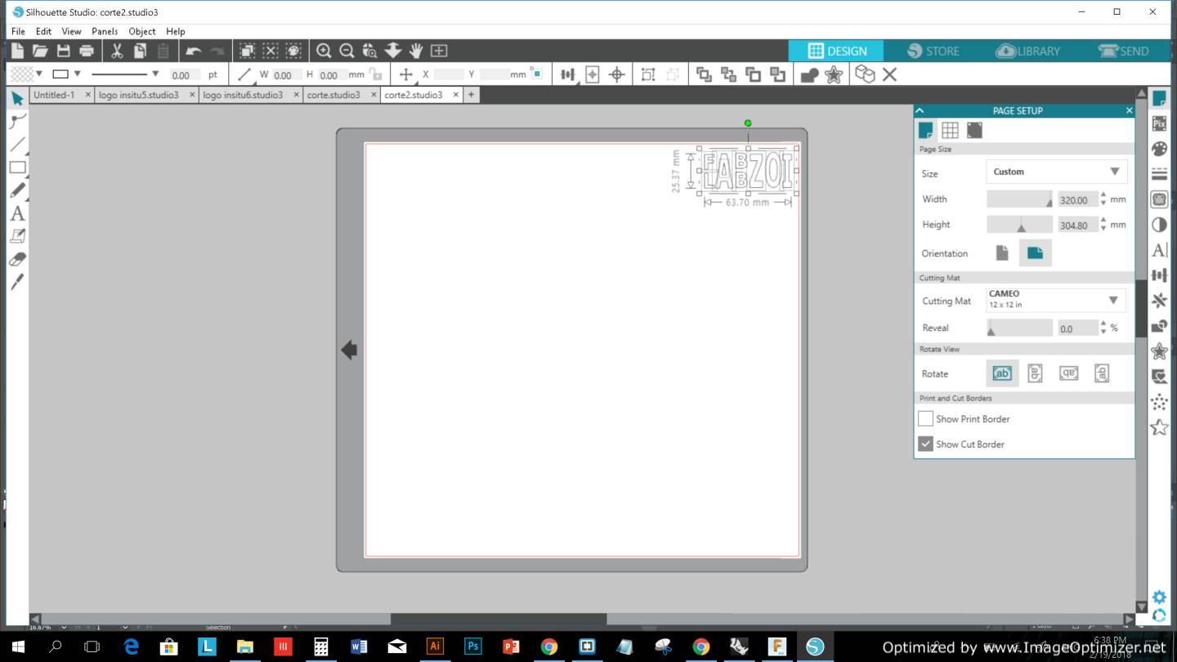Adjust the page Width slider

[x=1019, y=199]
